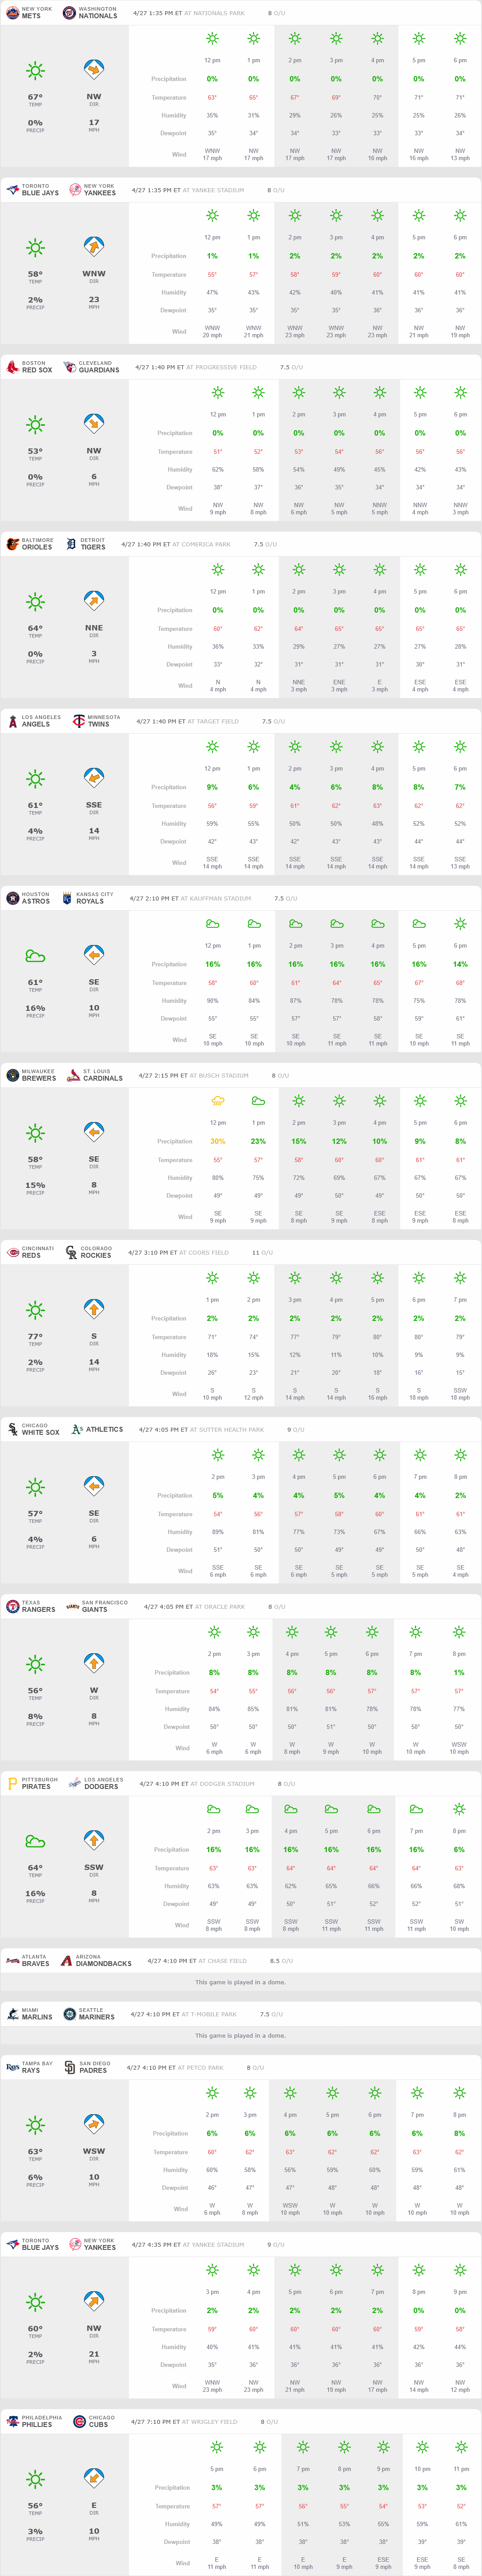Click the dome notice under Braves-Diamondbacks
482x2576 pixels.
click(240, 1982)
